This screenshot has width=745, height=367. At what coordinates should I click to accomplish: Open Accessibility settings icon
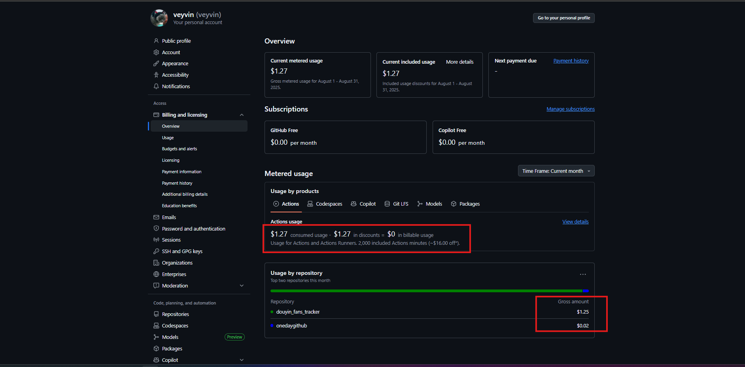[x=156, y=75]
